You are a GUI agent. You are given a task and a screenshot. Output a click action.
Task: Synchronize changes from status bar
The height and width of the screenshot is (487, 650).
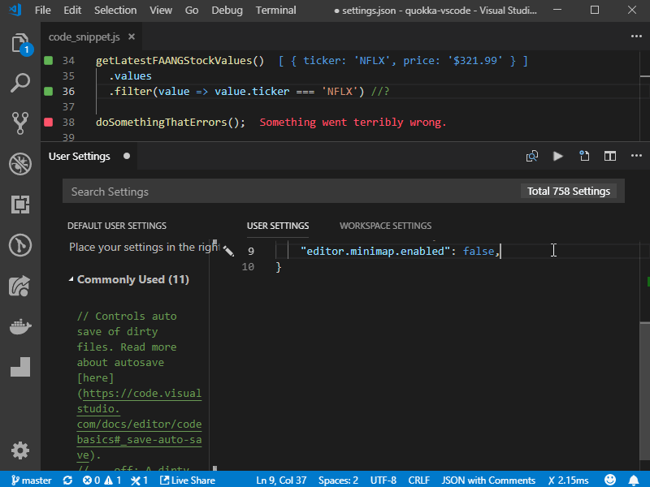(67, 480)
